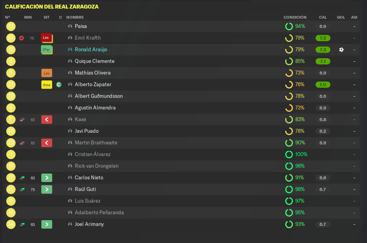Click the yellow Ama card icon for Zapater

coord(47,85)
